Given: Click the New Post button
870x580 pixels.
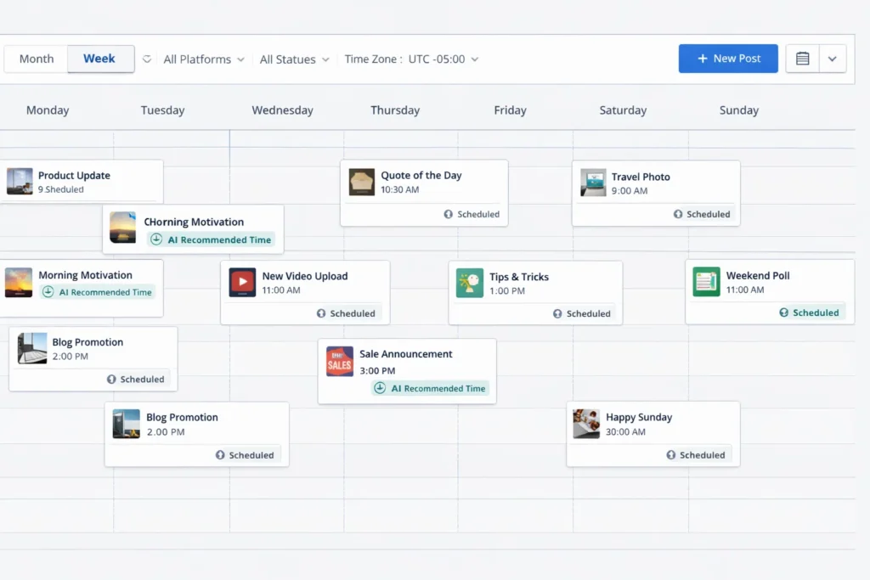Looking at the screenshot, I should [728, 58].
